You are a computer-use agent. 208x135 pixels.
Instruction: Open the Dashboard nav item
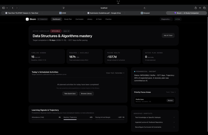(x=56, y=19)
